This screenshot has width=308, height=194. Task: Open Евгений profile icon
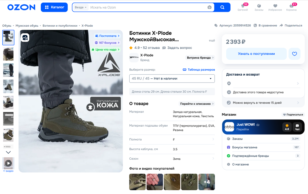tap(243, 7)
